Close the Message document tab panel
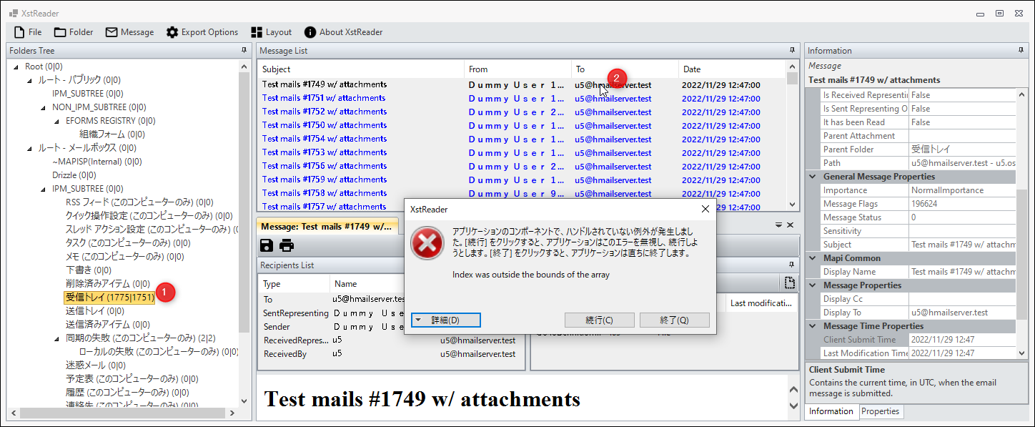 click(791, 225)
